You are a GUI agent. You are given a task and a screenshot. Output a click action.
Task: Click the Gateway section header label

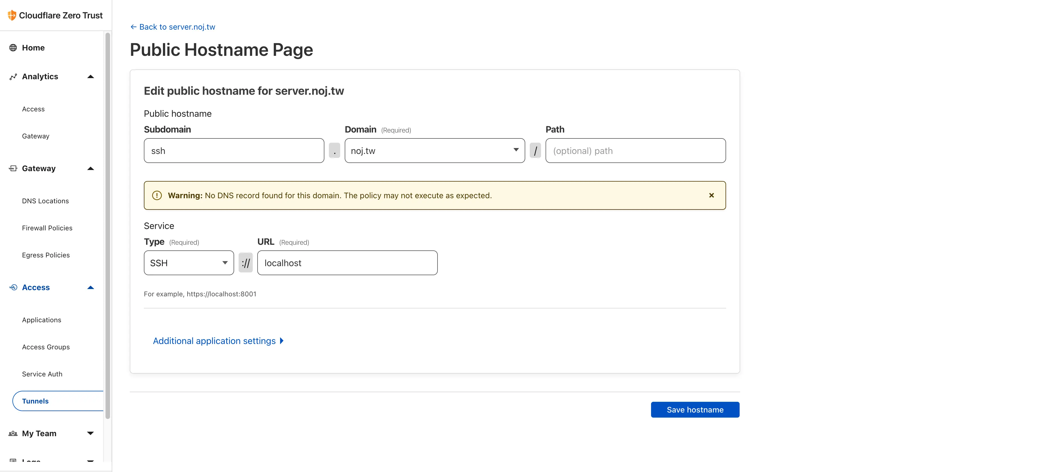tap(39, 168)
